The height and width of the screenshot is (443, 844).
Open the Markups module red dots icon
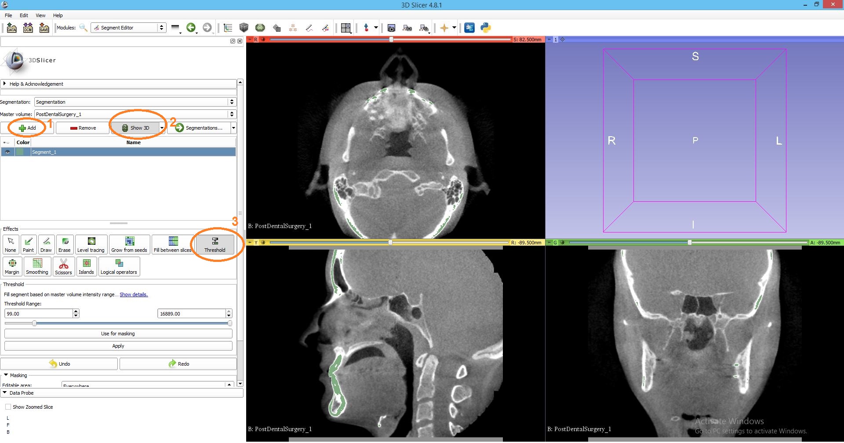(x=293, y=28)
